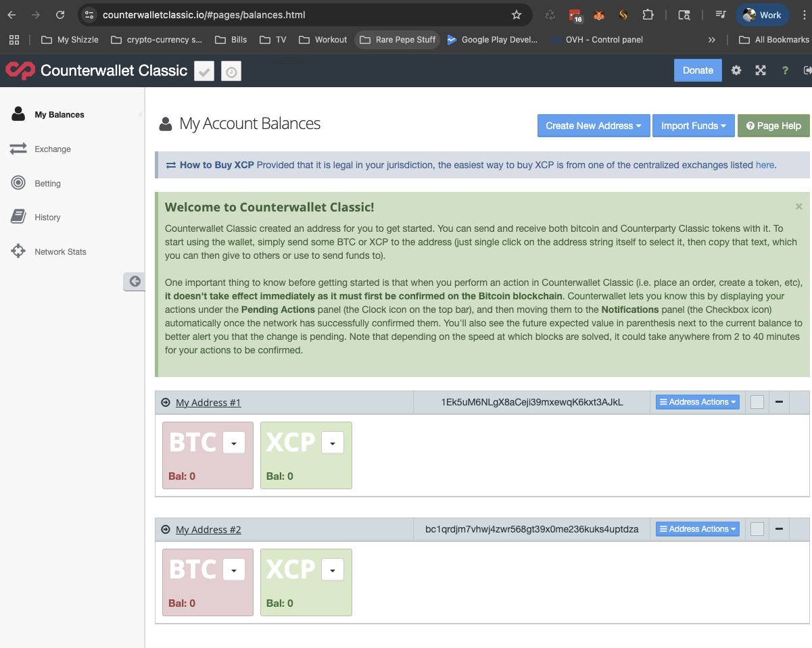Reload the page
The image size is (812, 648).
60,15
